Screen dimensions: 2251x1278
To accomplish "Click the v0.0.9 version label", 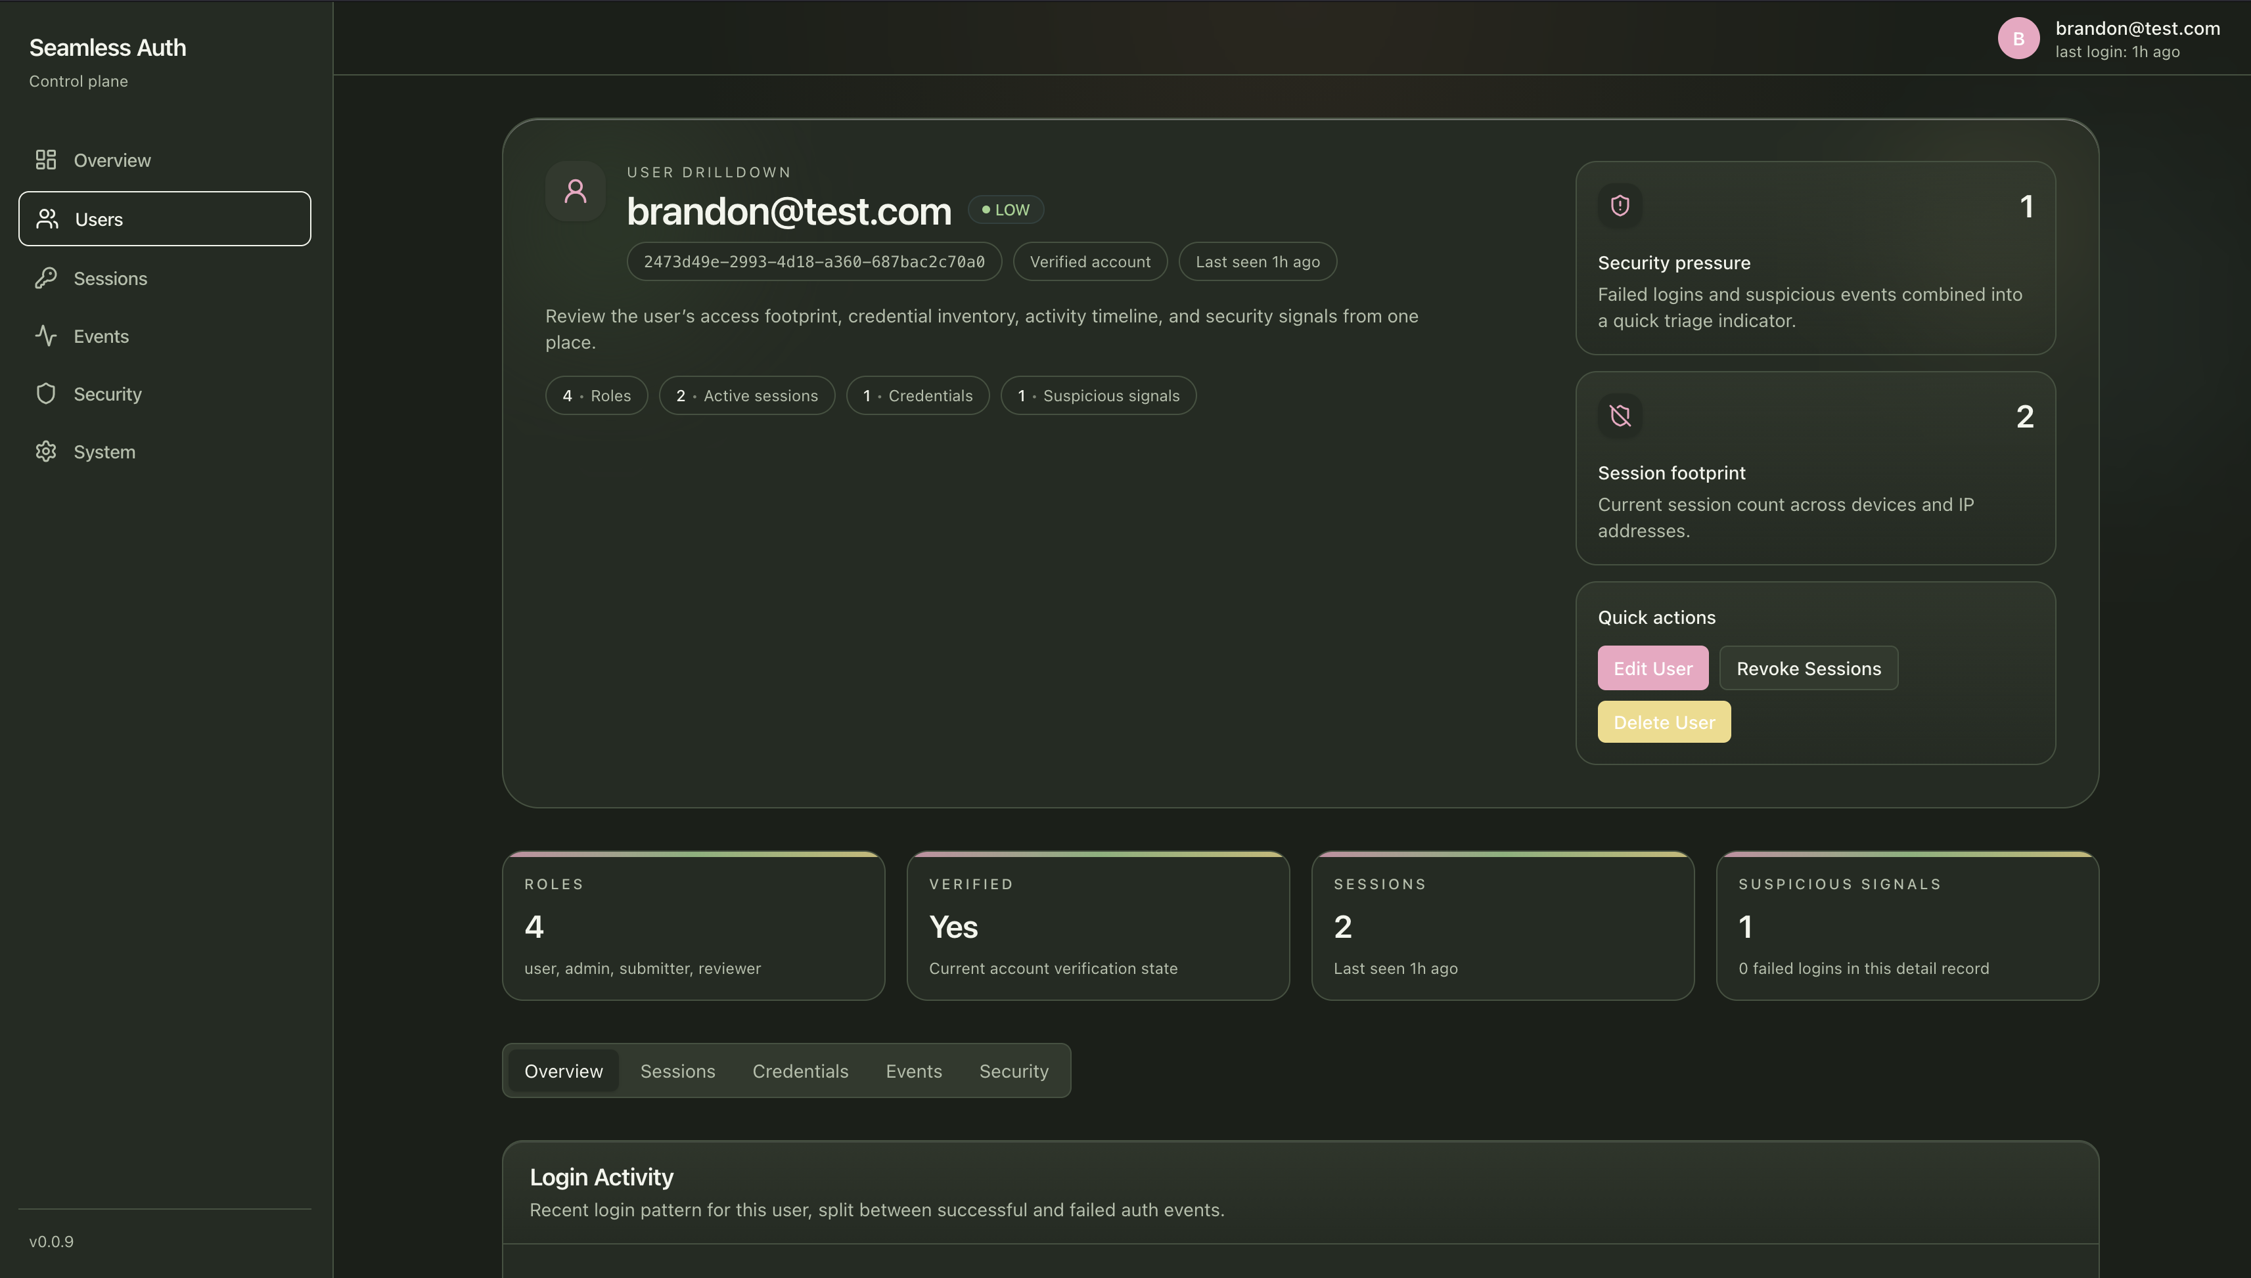I will pos(51,1241).
